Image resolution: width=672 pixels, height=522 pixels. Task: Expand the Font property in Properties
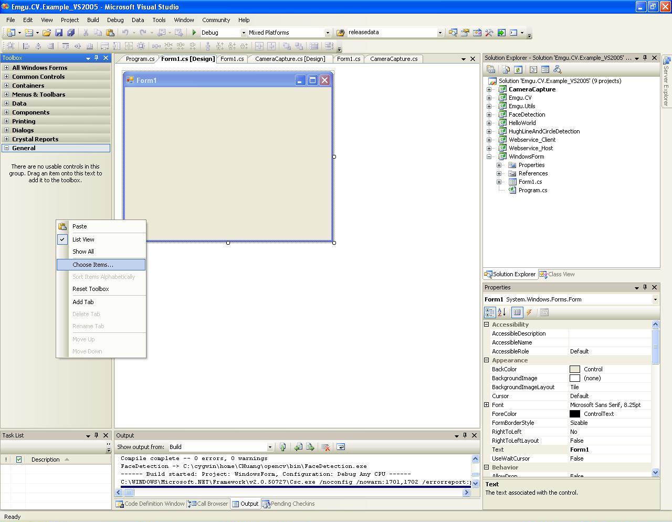tap(487, 405)
